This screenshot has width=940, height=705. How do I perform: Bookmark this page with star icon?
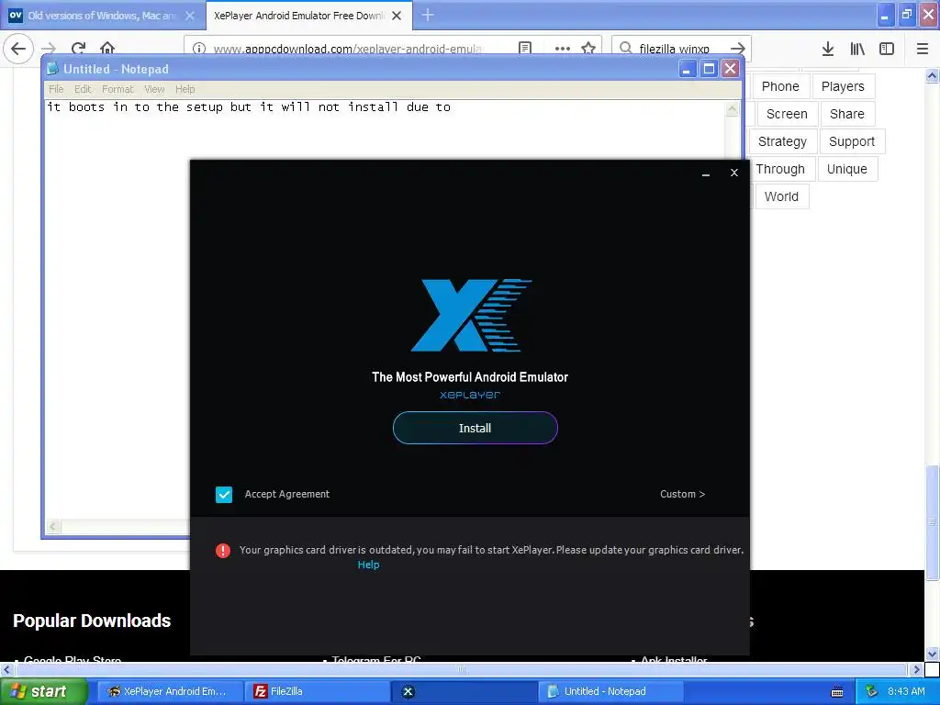pos(588,48)
